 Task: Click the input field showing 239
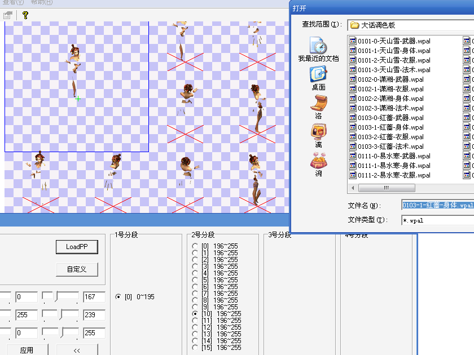(94, 315)
